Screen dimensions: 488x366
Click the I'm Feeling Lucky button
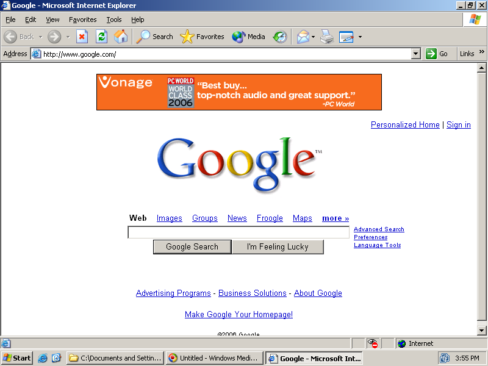pyautogui.click(x=278, y=247)
